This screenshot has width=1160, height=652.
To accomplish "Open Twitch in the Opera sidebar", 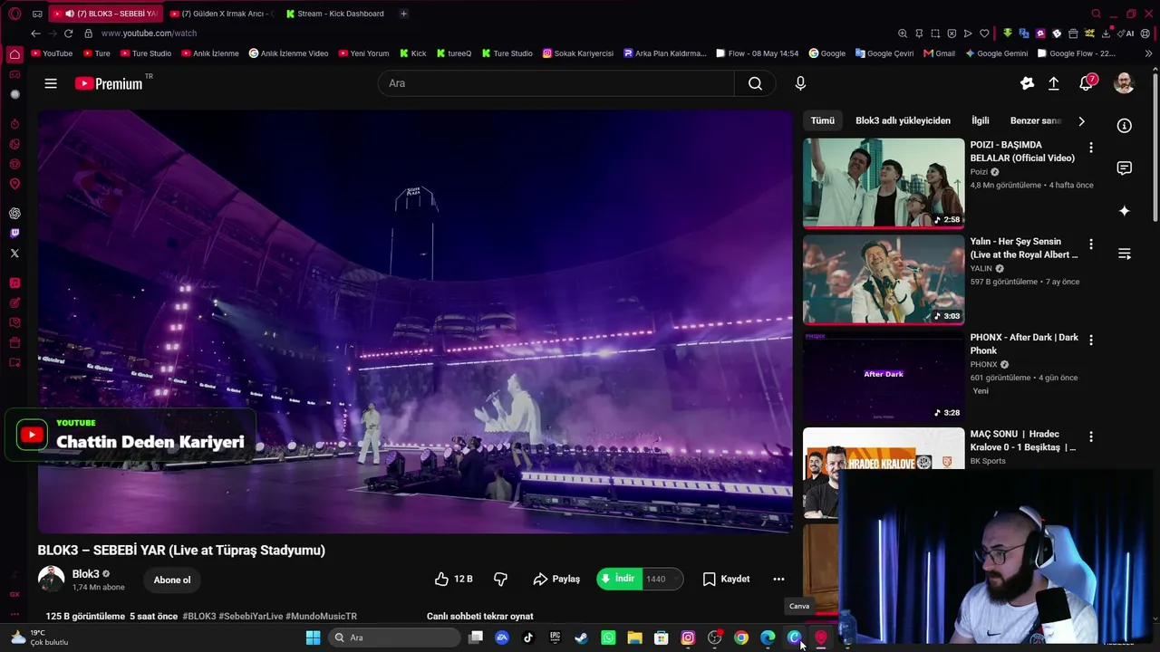I will (14, 234).
